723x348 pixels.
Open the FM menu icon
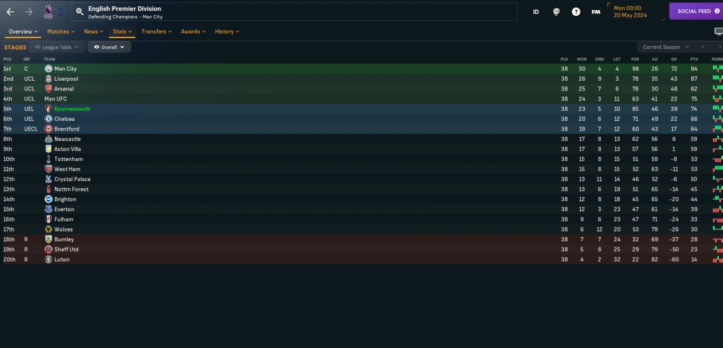pyautogui.click(x=596, y=12)
